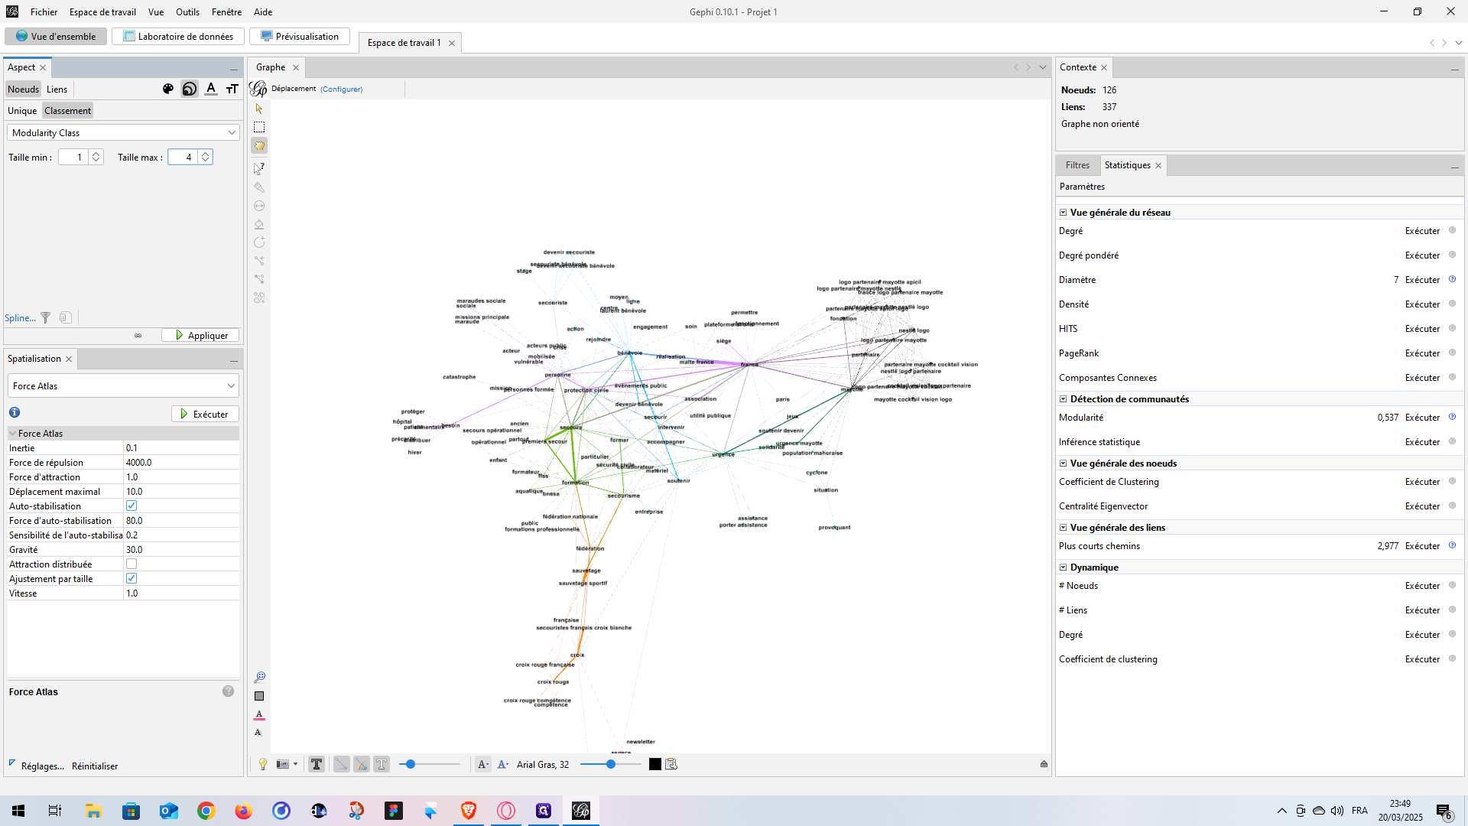Change background color via lightbulb icon

pyautogui.click(x=263, y=764)
